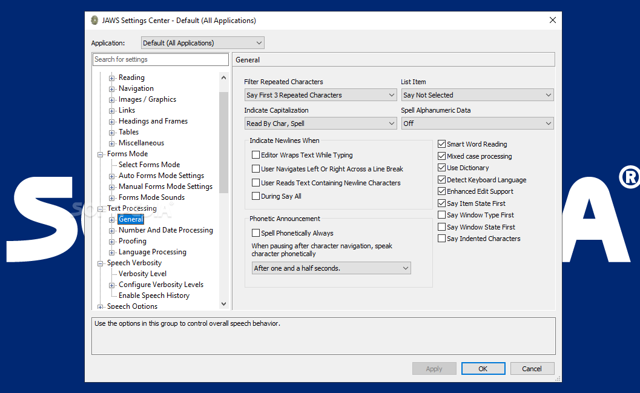The width and height of the screenshot is (640, 393).
Task: Click the settings tree scrollbar thumb
Action: pos(223,142)
